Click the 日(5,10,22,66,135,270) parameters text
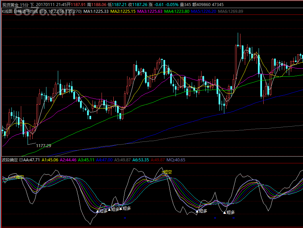Screen dimensions: 303x228 (61, 11)
